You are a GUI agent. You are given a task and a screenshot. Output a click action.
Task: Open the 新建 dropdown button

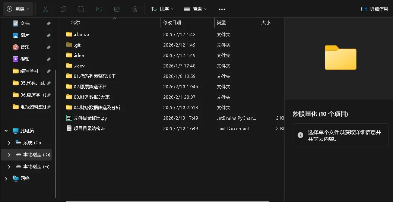[18, 9]
